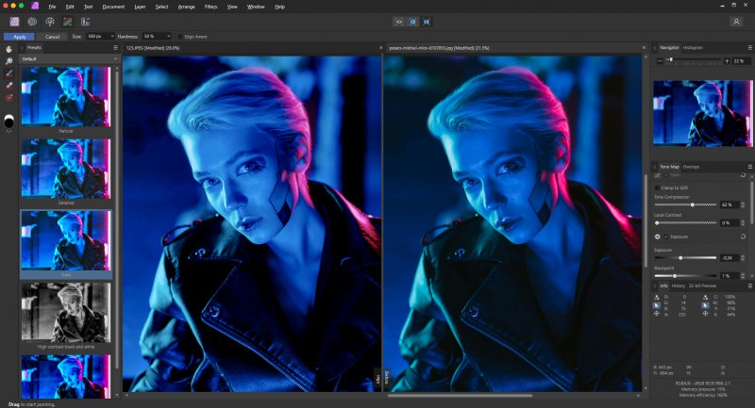
Task: Select the Detailed preset thumbnail
Action: pyautogui.click(x=66, y=169)
